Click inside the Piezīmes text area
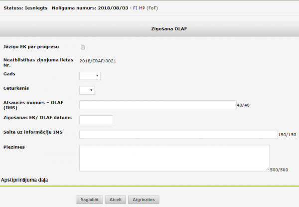The width and height of the screenshot is (299, 207). (174, 158)
